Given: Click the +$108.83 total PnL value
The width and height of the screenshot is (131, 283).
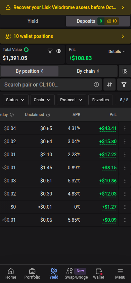Looking at the screenshot, I should 80,58.
